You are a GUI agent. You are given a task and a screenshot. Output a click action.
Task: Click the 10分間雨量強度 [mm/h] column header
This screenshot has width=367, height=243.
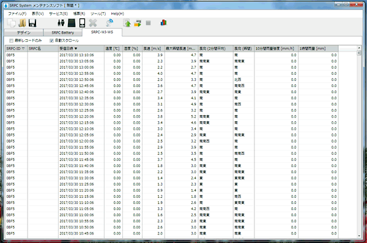276,48
